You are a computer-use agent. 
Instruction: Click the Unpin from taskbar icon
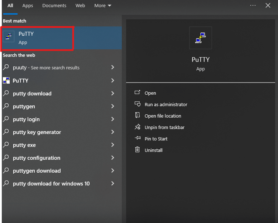pyautogui.click(x=138, y=127)
